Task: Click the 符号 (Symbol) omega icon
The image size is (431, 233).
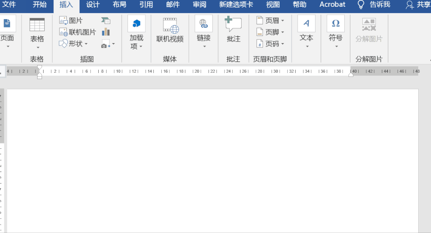Action: 336,24
